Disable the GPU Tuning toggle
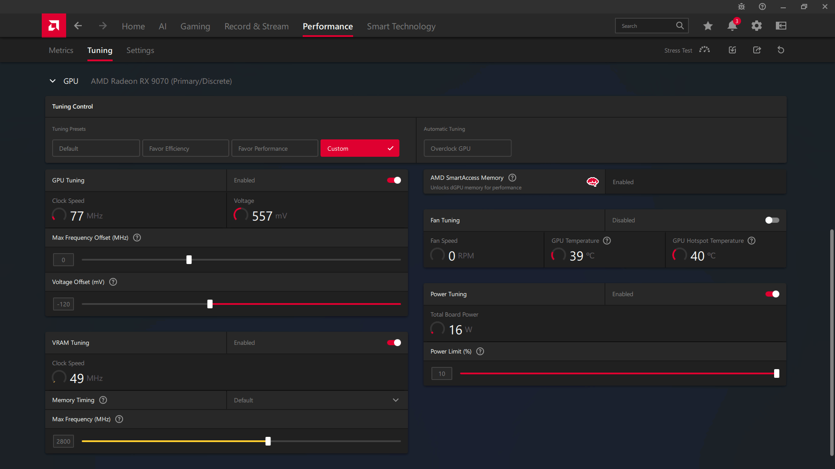 coord(394,180)
